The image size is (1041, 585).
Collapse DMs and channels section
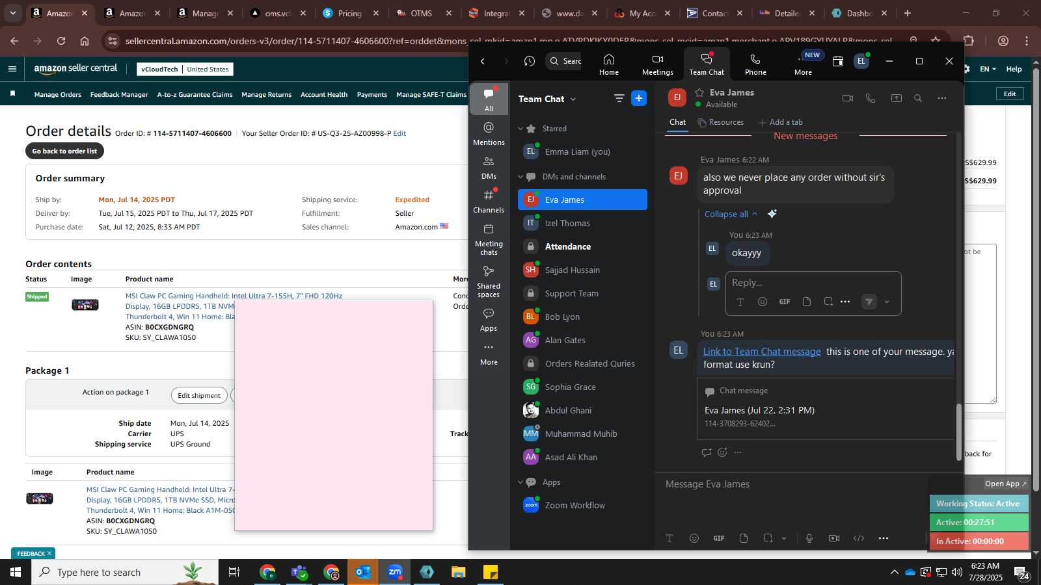click(x=520, y=177)
